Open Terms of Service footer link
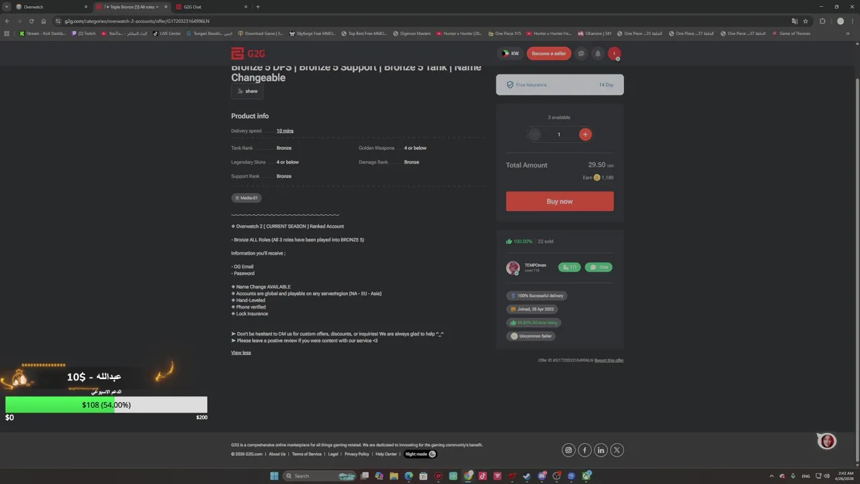This screenshot has height=484, width=860. click(306, 454)
